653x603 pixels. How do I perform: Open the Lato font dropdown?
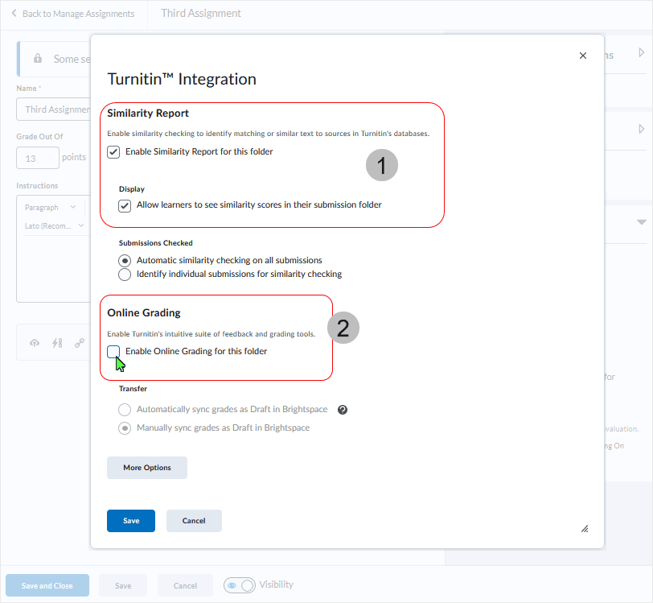(54, 226)
